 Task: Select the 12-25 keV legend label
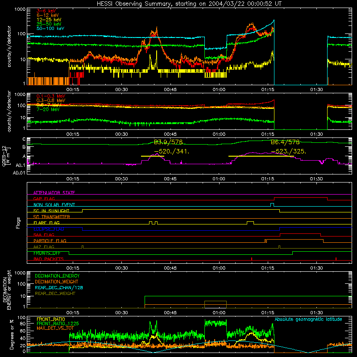49,20
